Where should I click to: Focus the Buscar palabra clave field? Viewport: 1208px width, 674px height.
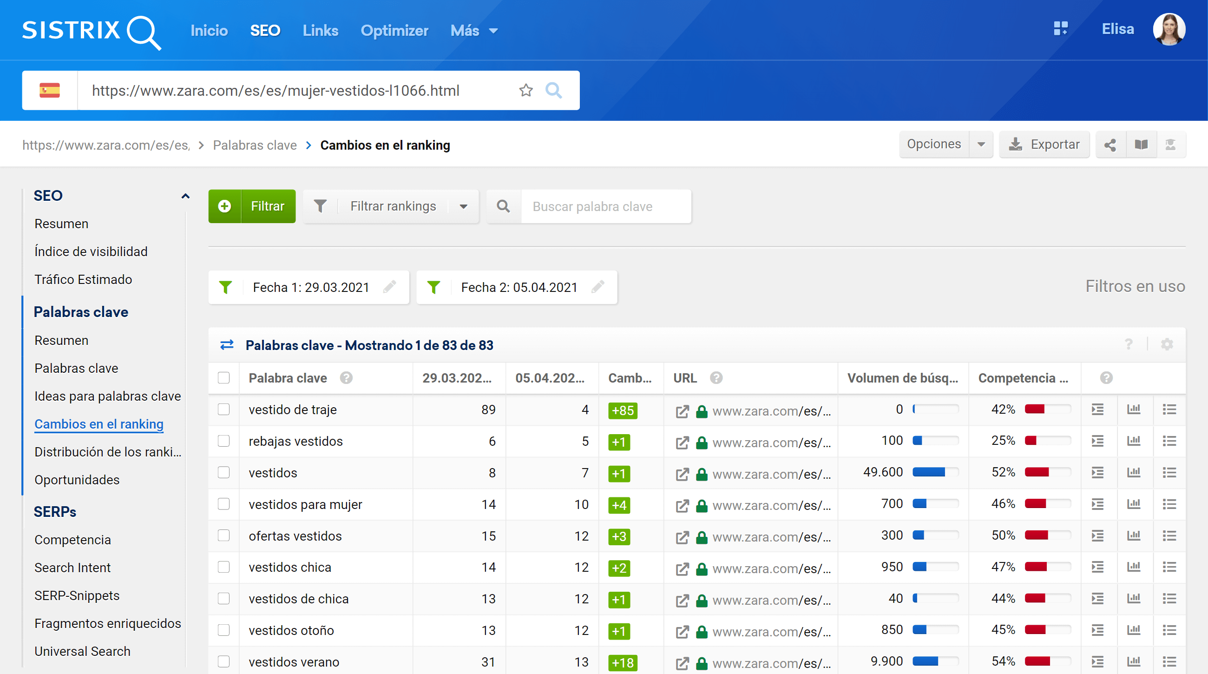click(x=605, y=206)
